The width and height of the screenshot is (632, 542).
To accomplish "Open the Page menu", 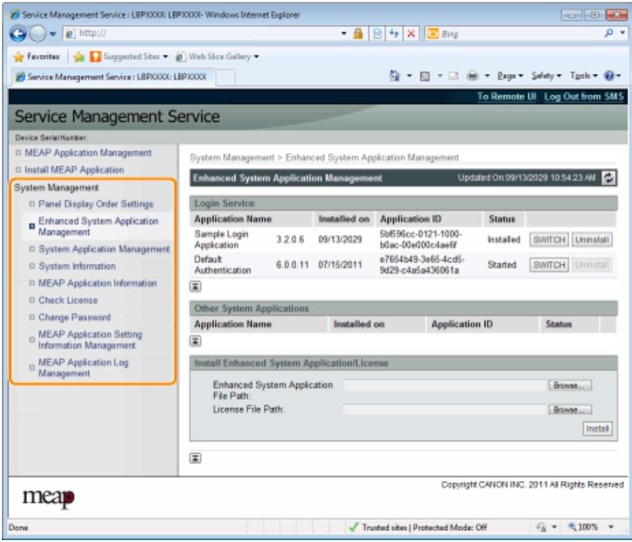I will coord(510,76).
